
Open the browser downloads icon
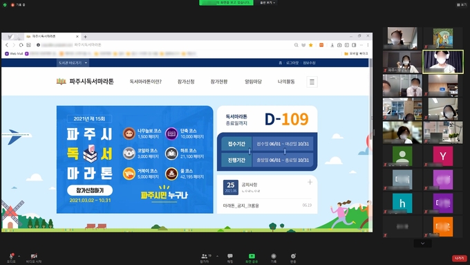click(x=332, y=45)
